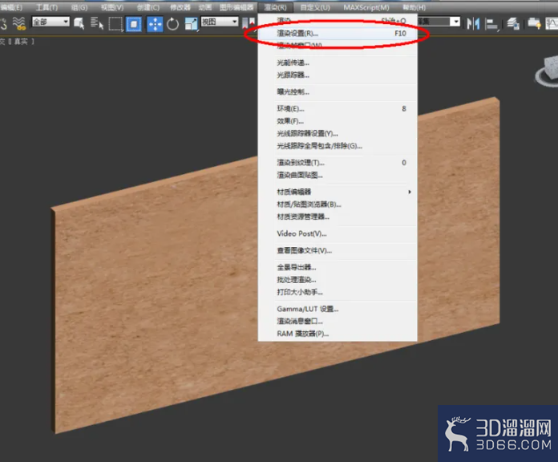Choose 渲染到纹理(T)... menu item

point(338,163)
